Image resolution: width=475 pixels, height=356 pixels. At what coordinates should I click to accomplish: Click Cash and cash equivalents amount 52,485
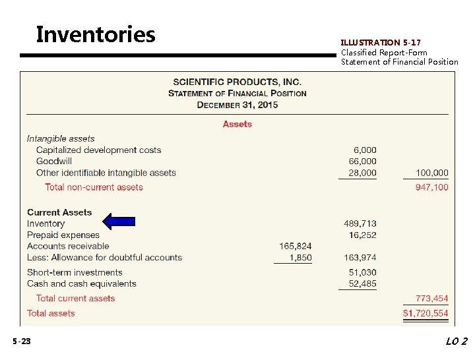[362, 283]
